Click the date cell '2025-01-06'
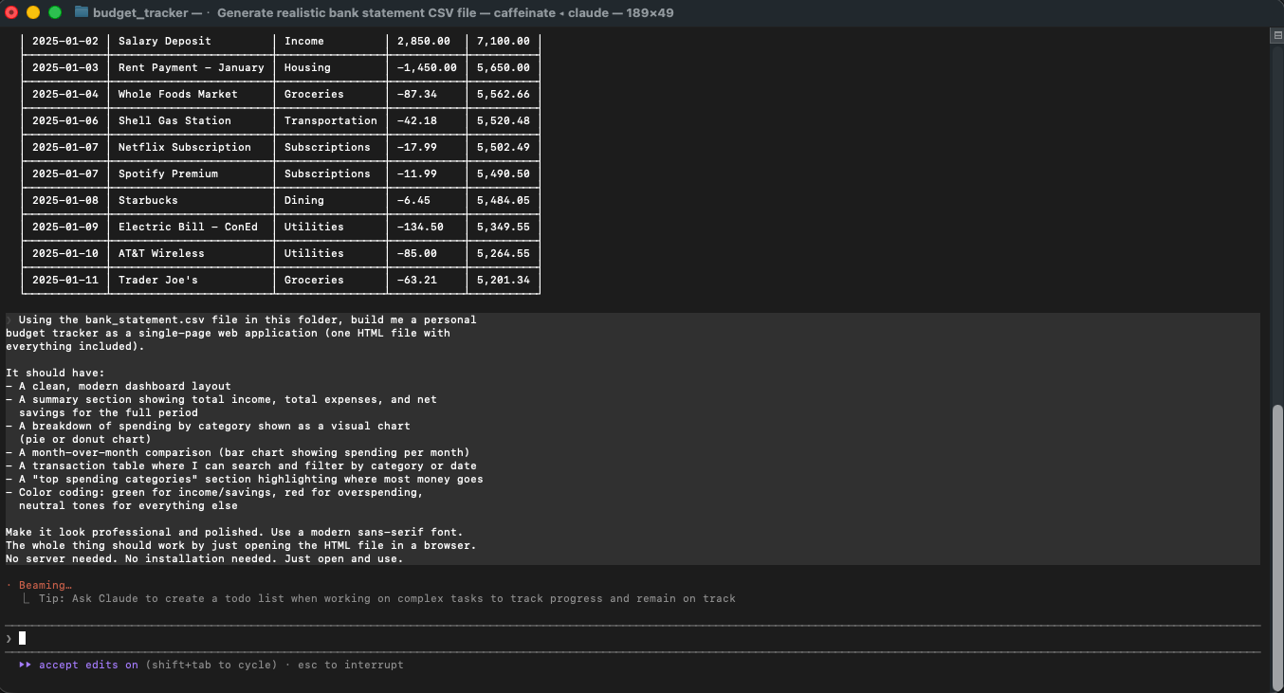The height and width of the screenshot is (693, 1284). (x=65, y=120)
